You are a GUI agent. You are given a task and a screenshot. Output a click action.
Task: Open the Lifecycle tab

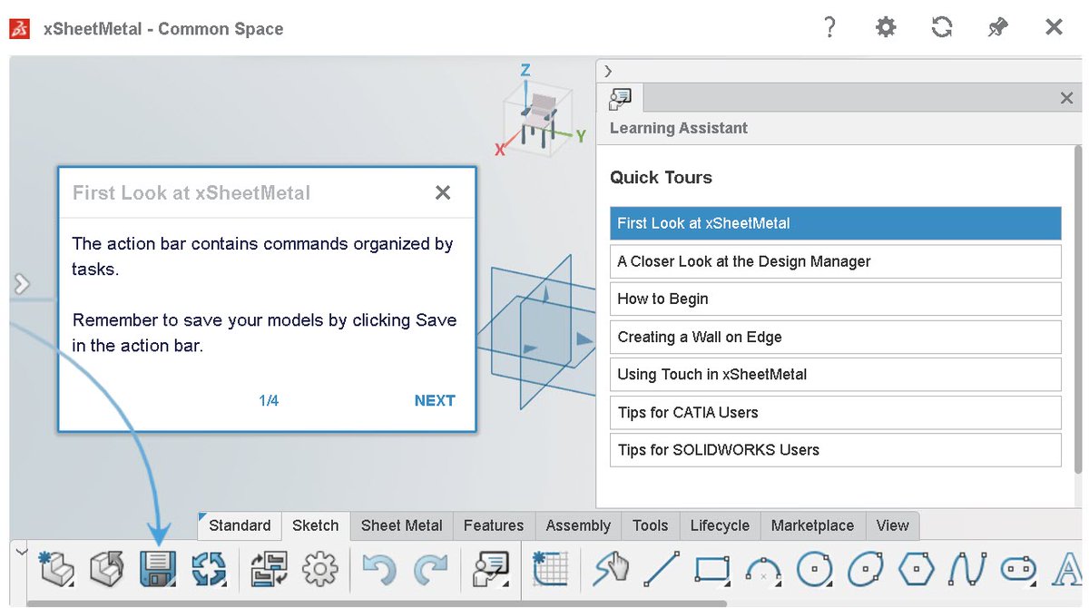point(721,525)
